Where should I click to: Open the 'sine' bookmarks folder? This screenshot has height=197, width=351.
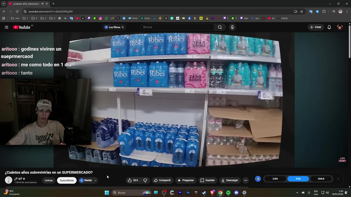tap(15, 18)
